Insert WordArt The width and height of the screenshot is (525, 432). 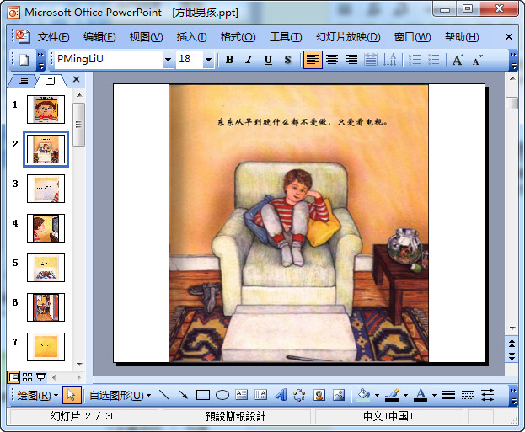click(x=281, y=395)
